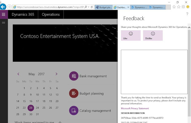Select date 1 in May calendar

coord(24,88)
